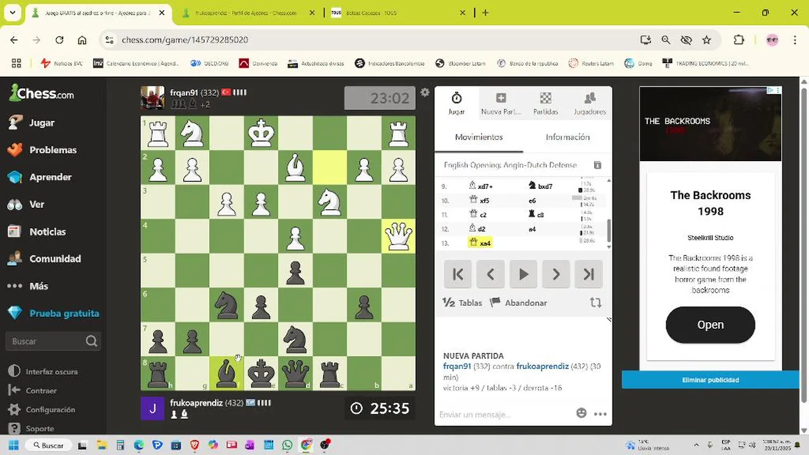Reload the page
The image size is (809, 455).
point(59,40)
